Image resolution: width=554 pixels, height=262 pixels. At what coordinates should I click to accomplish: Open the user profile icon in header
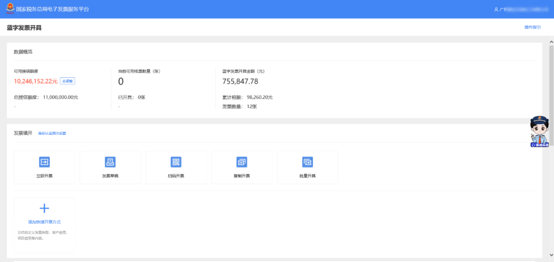point(496,10)
